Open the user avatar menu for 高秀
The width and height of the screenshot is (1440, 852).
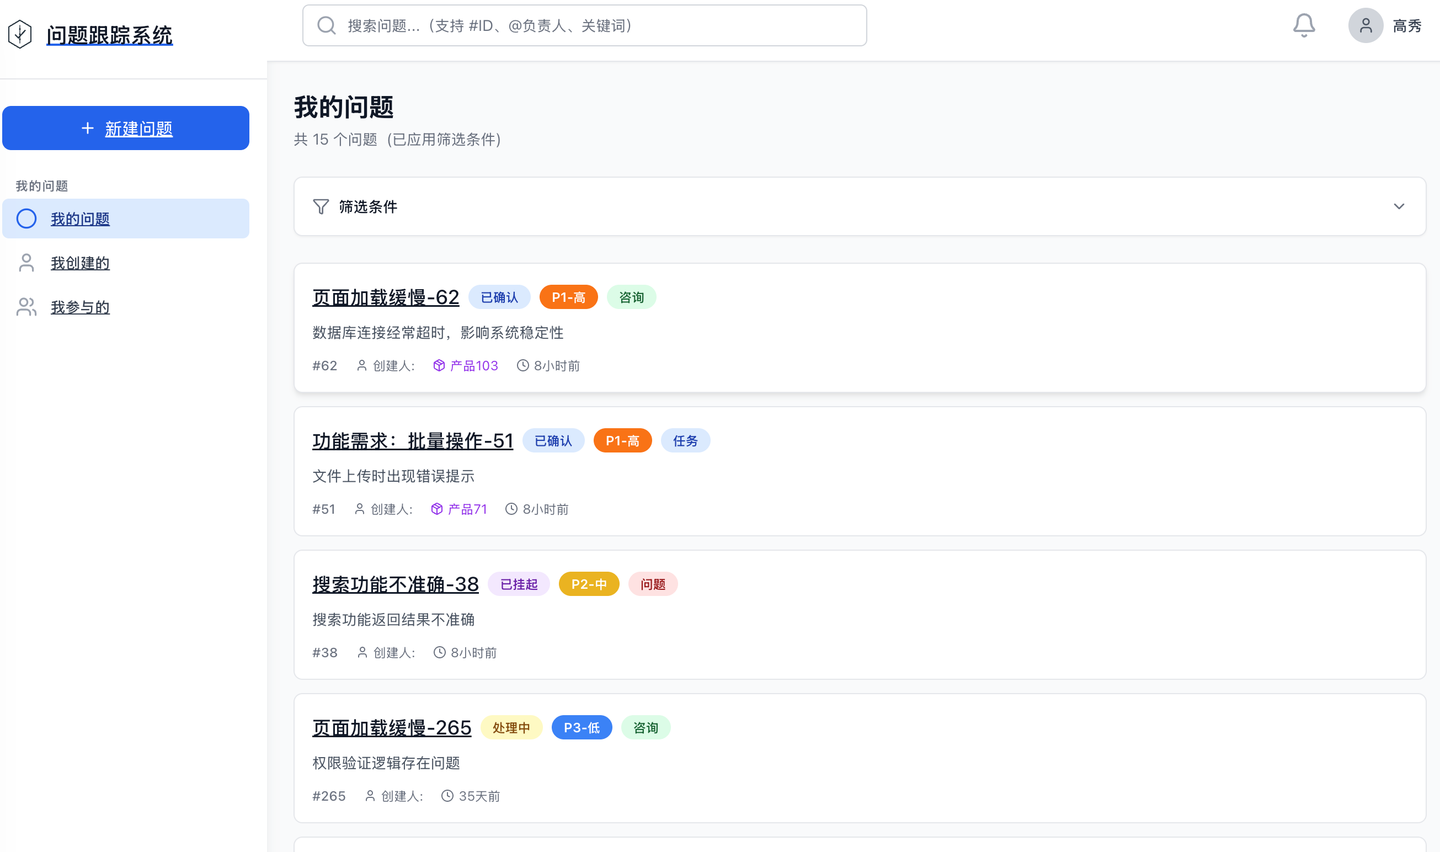(1365, 25)
